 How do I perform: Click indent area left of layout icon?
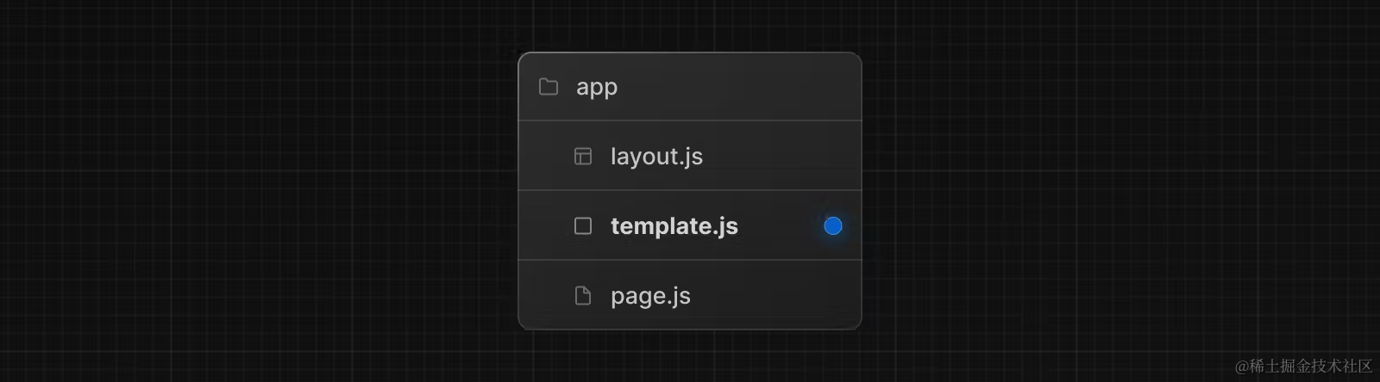pos(545,156)
